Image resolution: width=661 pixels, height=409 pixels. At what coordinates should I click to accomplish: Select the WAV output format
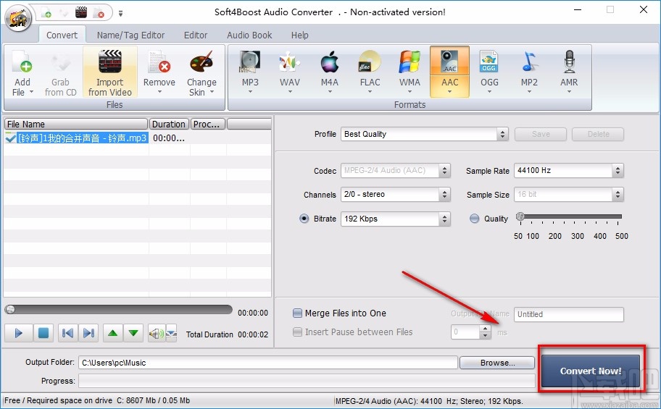pos(290,72)
